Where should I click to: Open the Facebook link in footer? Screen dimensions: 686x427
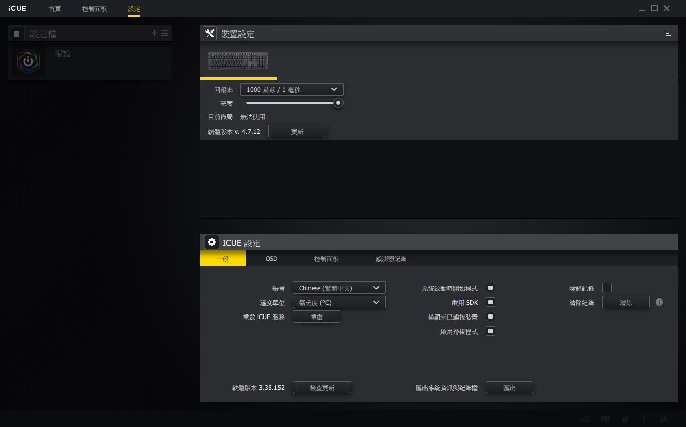tap(644, 419)
